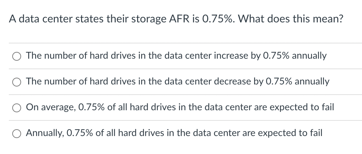Select radio button for 'decrease by 0.75% annually'
This screenshot has height=154, width=362.
click(17, 82)
